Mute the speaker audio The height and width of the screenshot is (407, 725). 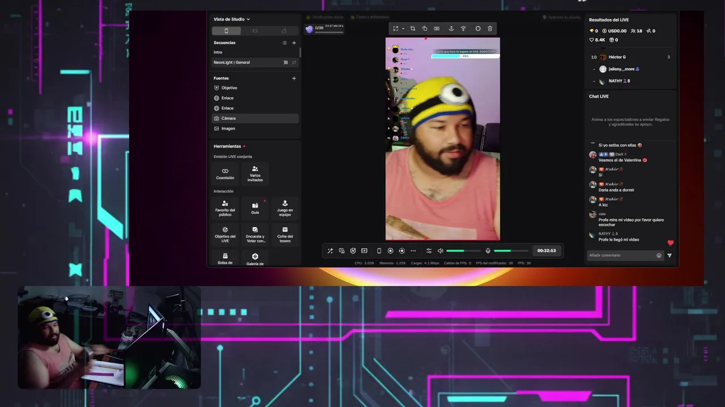(440, 250)
